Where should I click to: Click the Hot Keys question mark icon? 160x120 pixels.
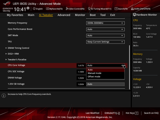pos(137,113)
